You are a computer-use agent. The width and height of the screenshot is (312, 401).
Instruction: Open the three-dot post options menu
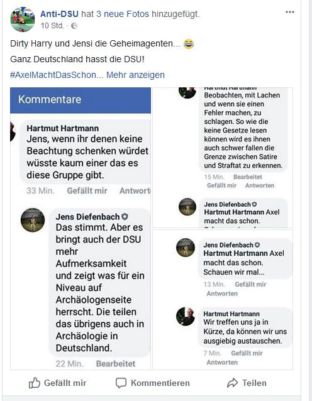tap(290, 12)
